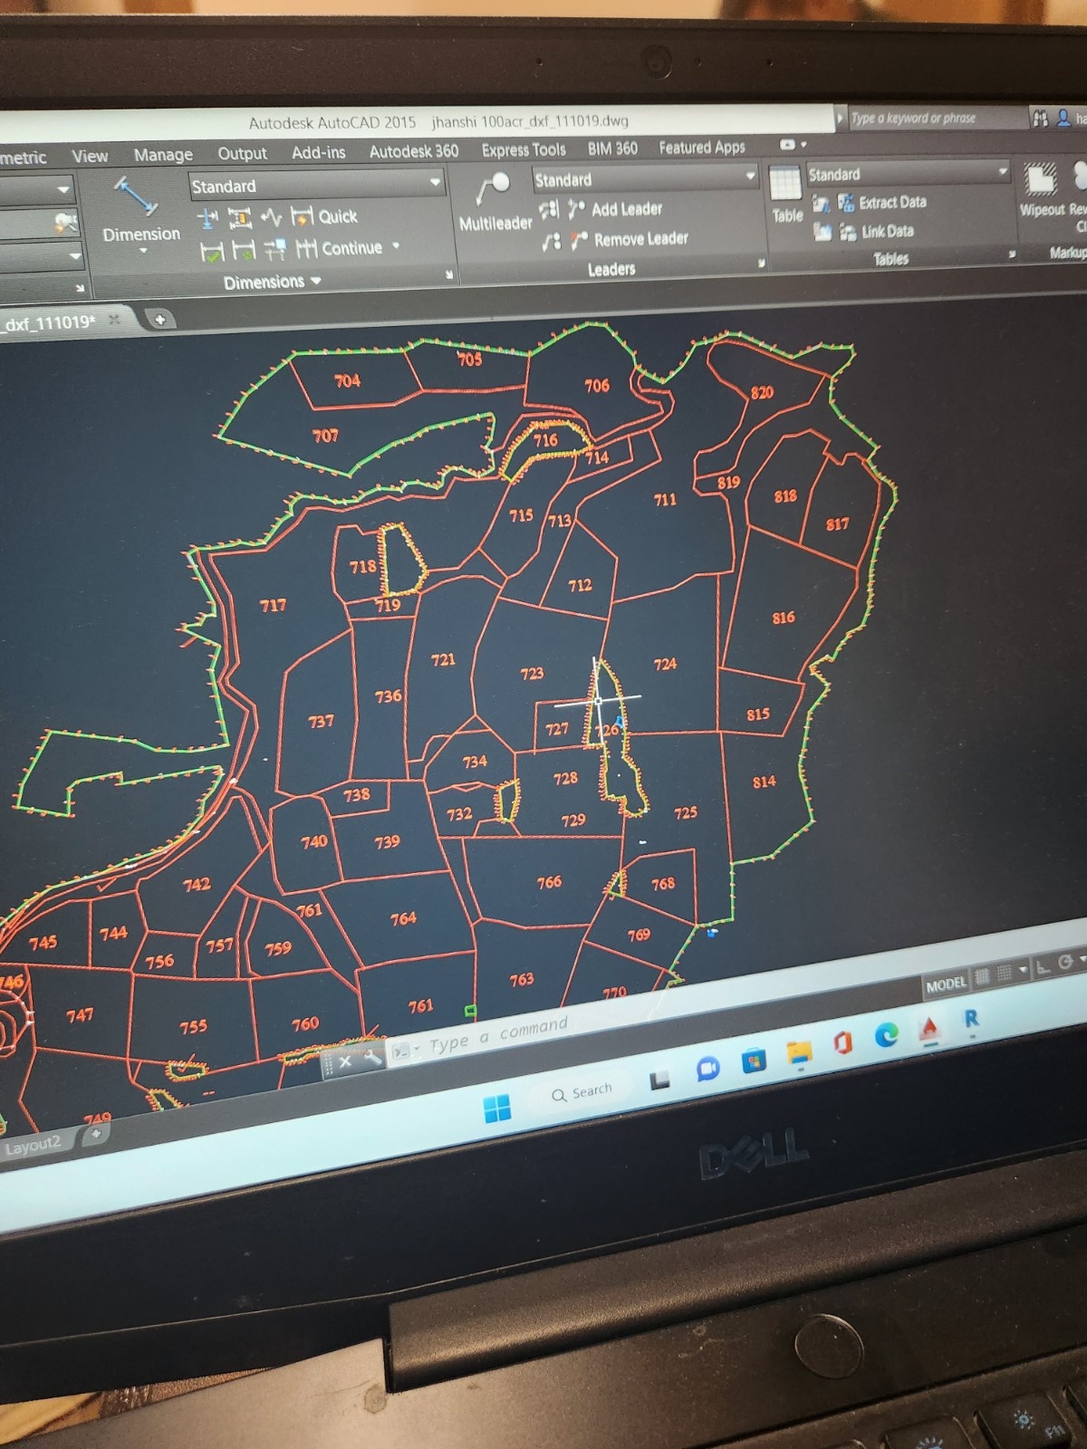The width and height of the screenshot is (1087, 1449).
Task: Open the R application on taskbar
Action: tap(971, 1019)
